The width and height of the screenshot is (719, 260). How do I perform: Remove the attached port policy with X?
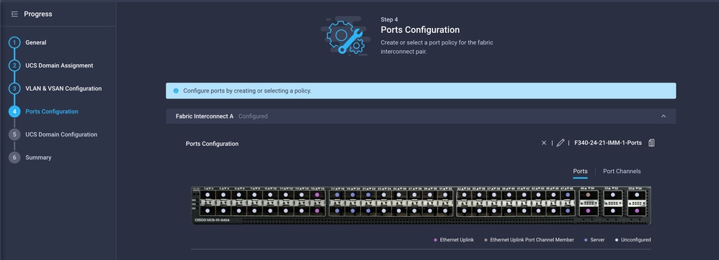[x=544, y=143]
